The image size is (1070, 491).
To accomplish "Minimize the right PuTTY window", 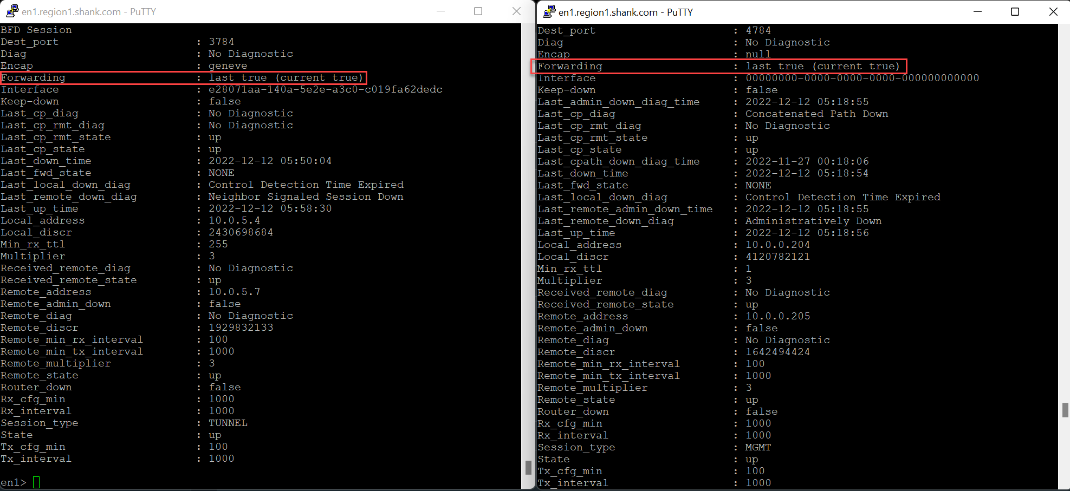I will [x=977, y=11].
